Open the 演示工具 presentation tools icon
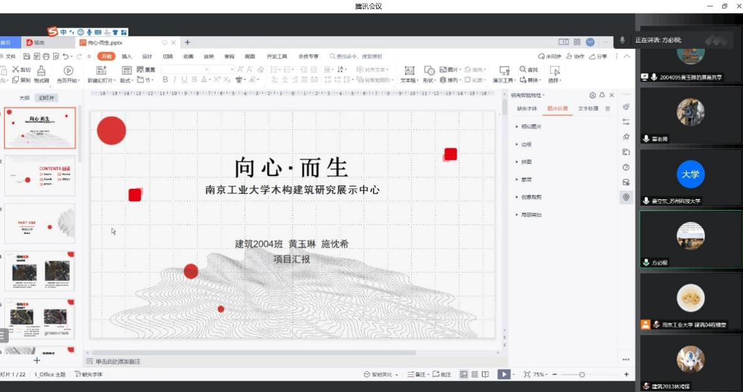The width and height of the screenshot is (743, 392). pos(504,70)
